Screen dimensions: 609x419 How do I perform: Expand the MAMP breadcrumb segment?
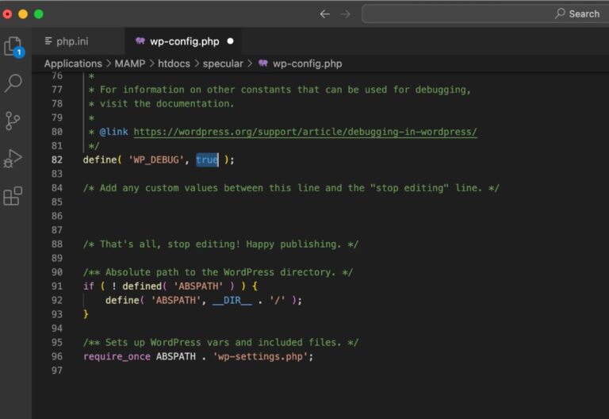pyautogui.click(x=130, y=63)
